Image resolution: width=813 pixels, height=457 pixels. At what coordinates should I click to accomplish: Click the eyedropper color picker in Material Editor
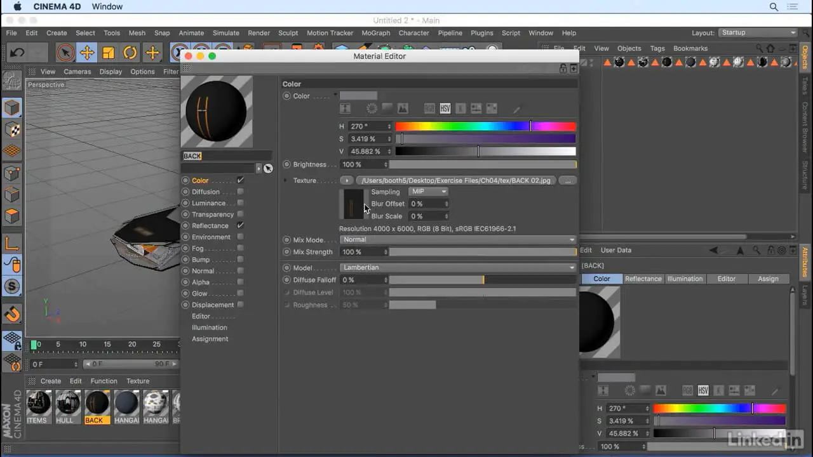click(x=517, y=109)
